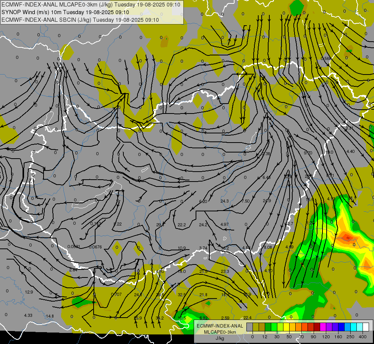This screenshot has width=374, height=344.
Task: Click the map value 0.568
Action: 326,59
